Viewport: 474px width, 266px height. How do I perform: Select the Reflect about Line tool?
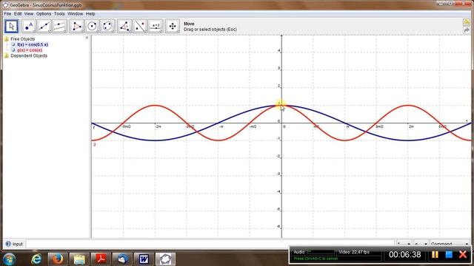pos(140,27)
